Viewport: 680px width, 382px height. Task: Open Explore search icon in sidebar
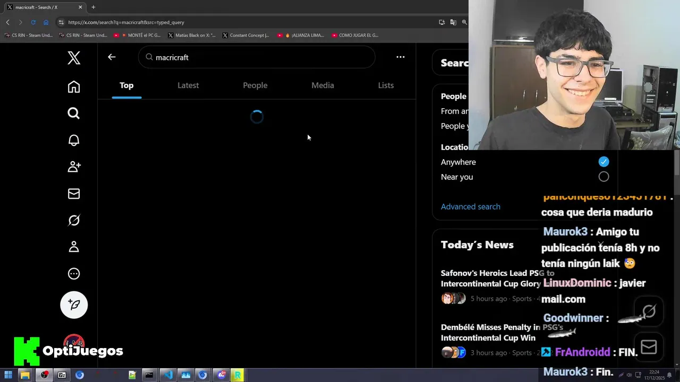click(74, 113)
